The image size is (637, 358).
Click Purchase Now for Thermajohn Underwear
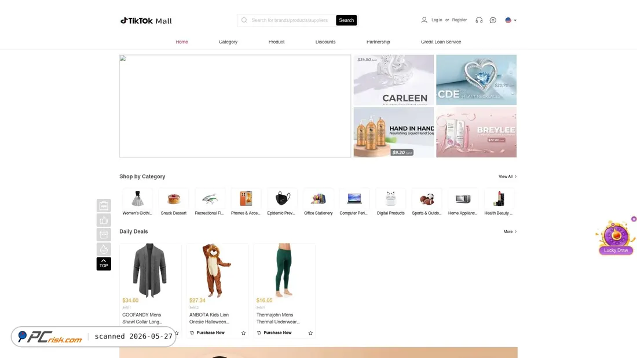277,333
